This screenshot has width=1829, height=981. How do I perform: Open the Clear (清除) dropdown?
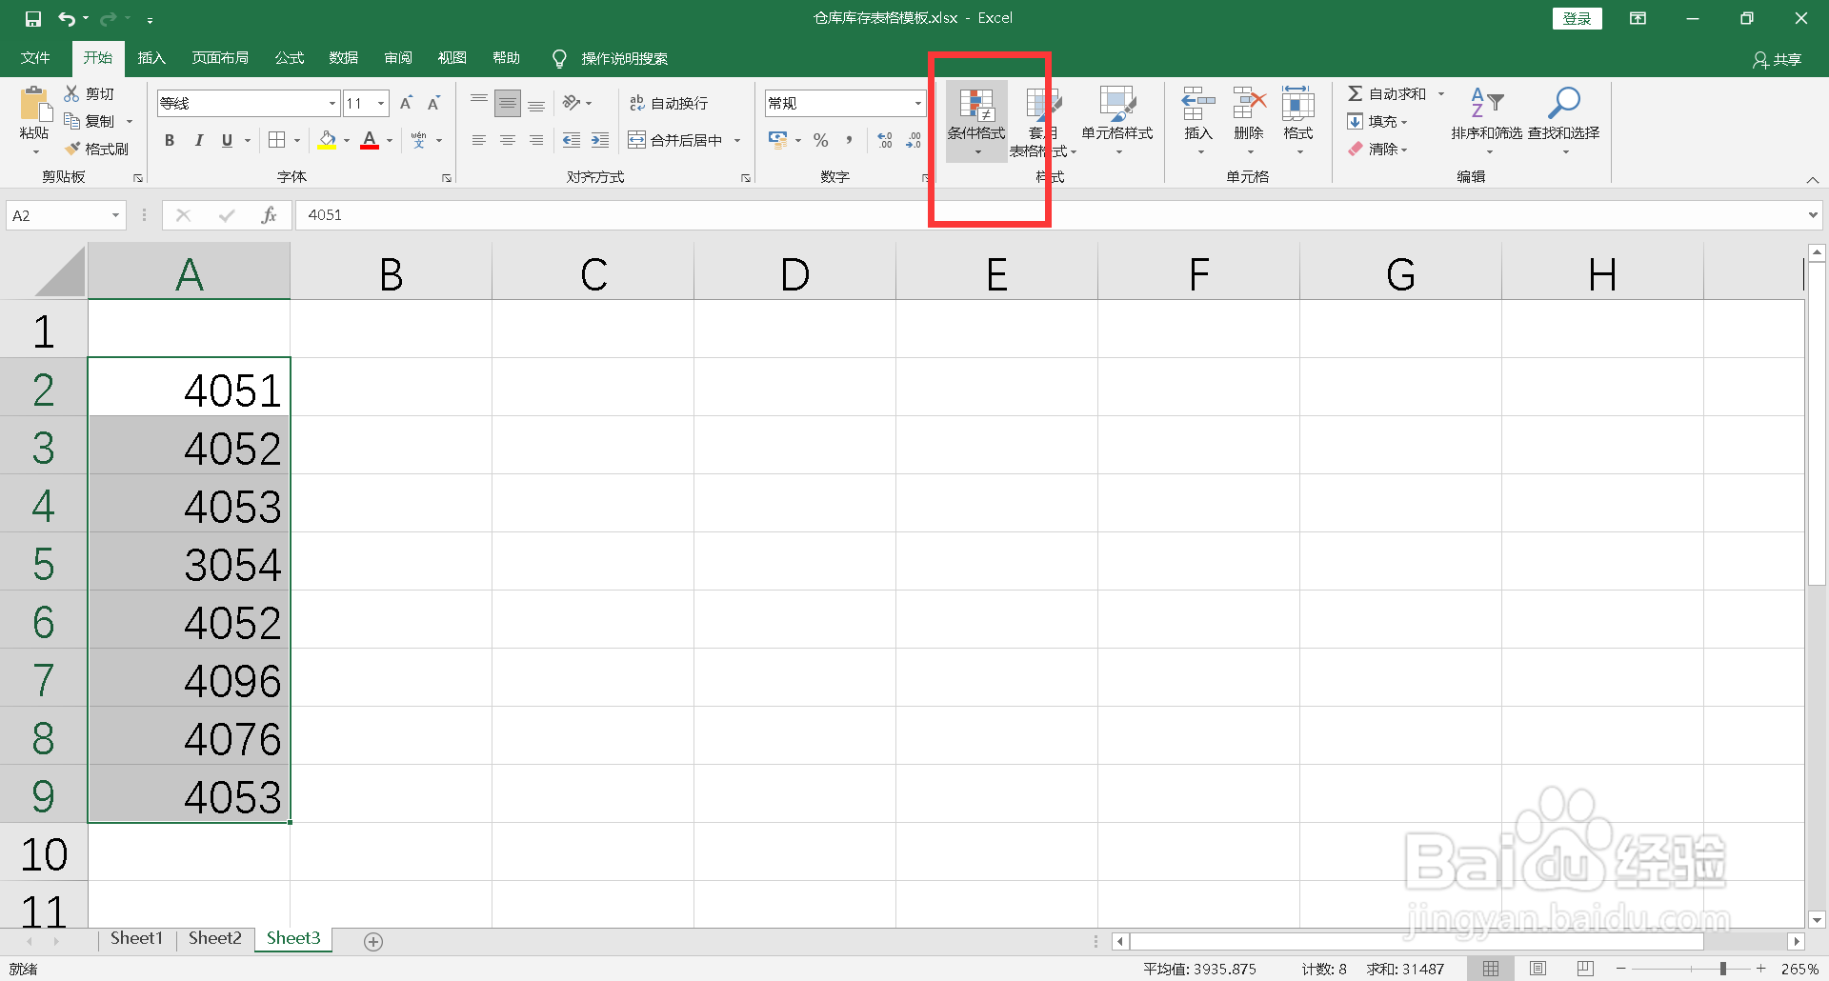(1377, 149)
